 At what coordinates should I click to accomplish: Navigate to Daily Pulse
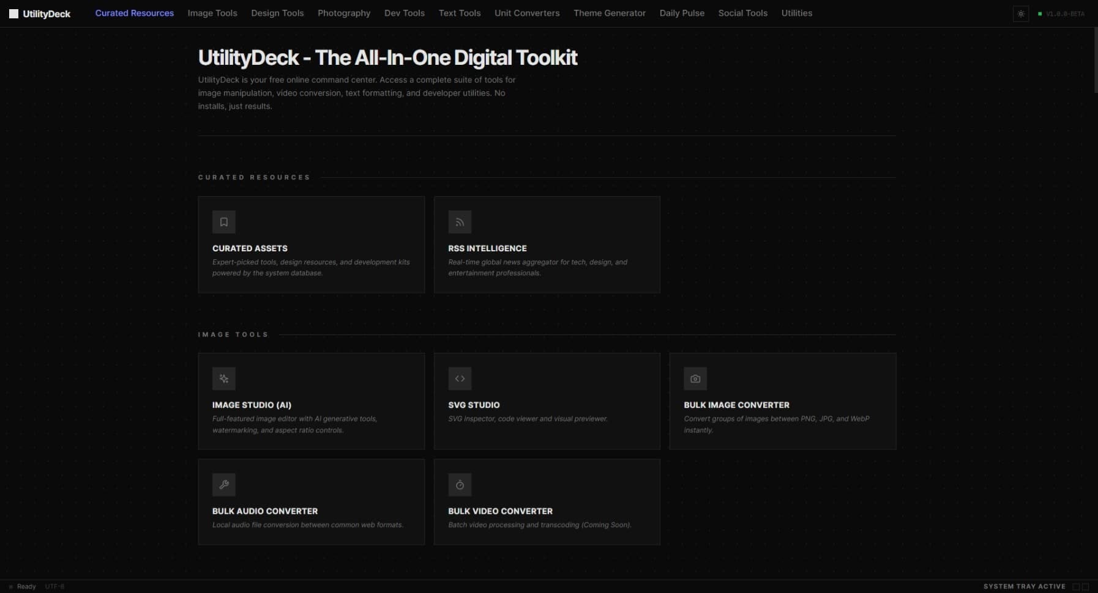coord(682,13)
